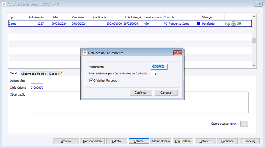Uncheck the Oficializar Parcelas checkbox
Screen dimensions: 265x148
click(x=91, y=80)
